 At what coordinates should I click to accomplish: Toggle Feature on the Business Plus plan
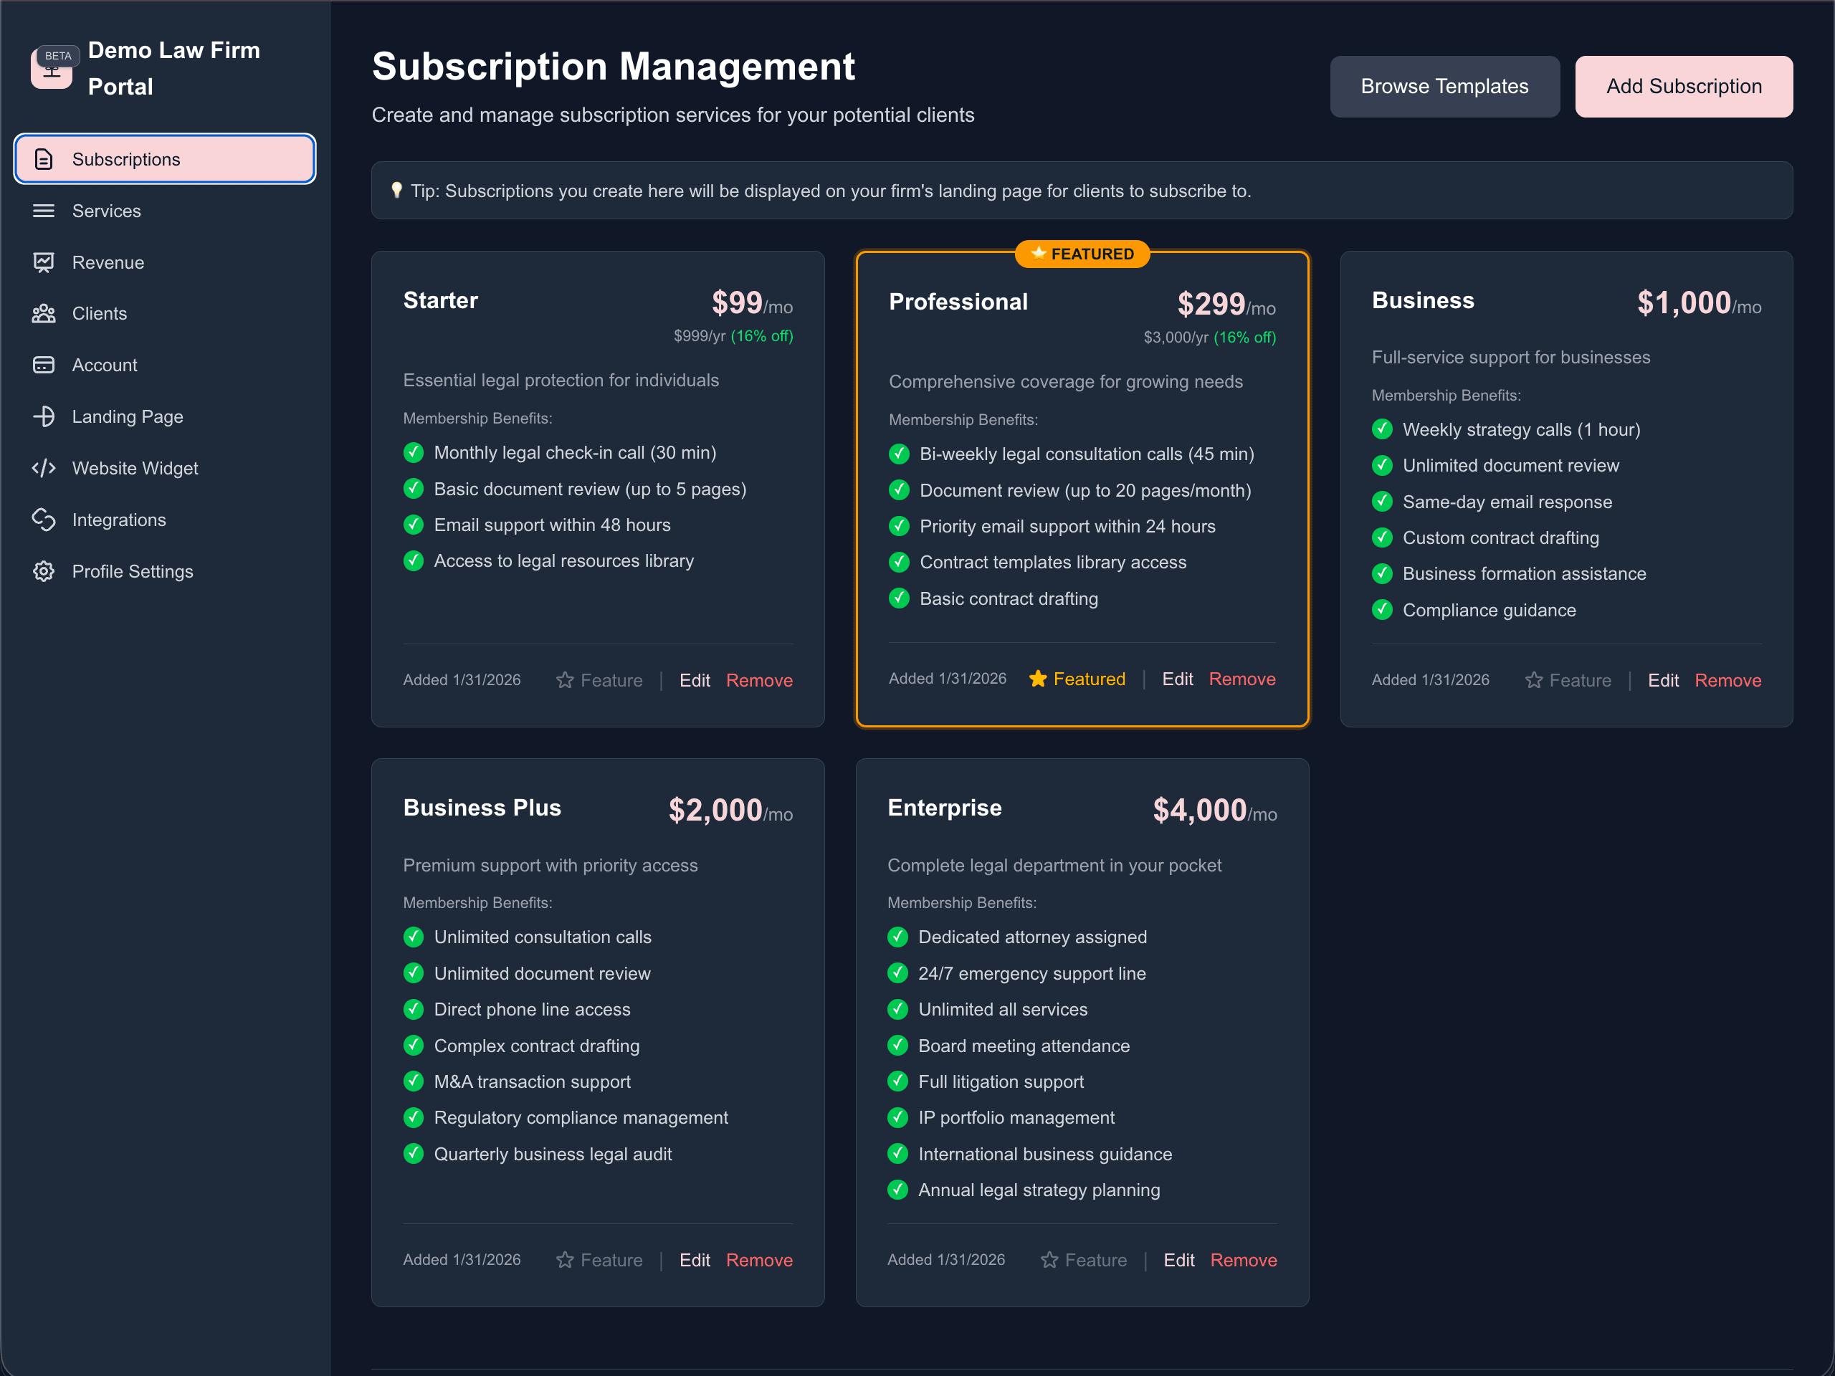(x=600, y=1260)
